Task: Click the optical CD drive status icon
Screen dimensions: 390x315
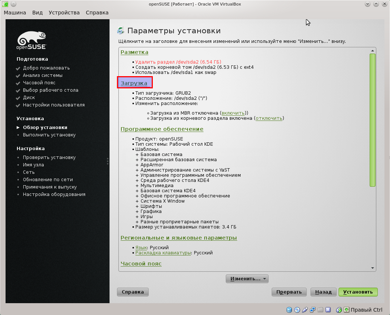Action: pyautogui.click(x=297, y=310)
